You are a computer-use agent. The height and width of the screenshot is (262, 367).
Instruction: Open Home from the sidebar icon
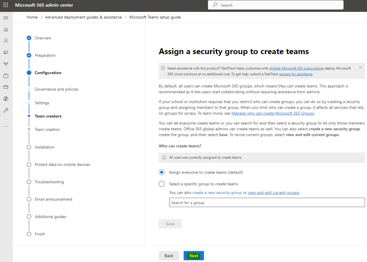[x=6, y=29]
